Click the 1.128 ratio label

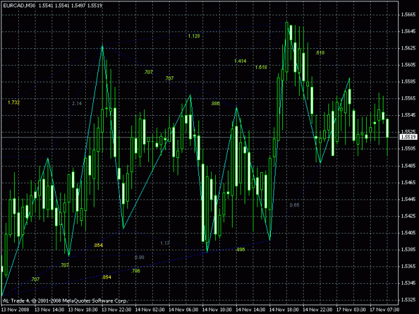(x=194, y=36)
